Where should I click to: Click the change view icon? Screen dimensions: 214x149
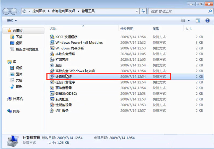[x=183, y=21]
